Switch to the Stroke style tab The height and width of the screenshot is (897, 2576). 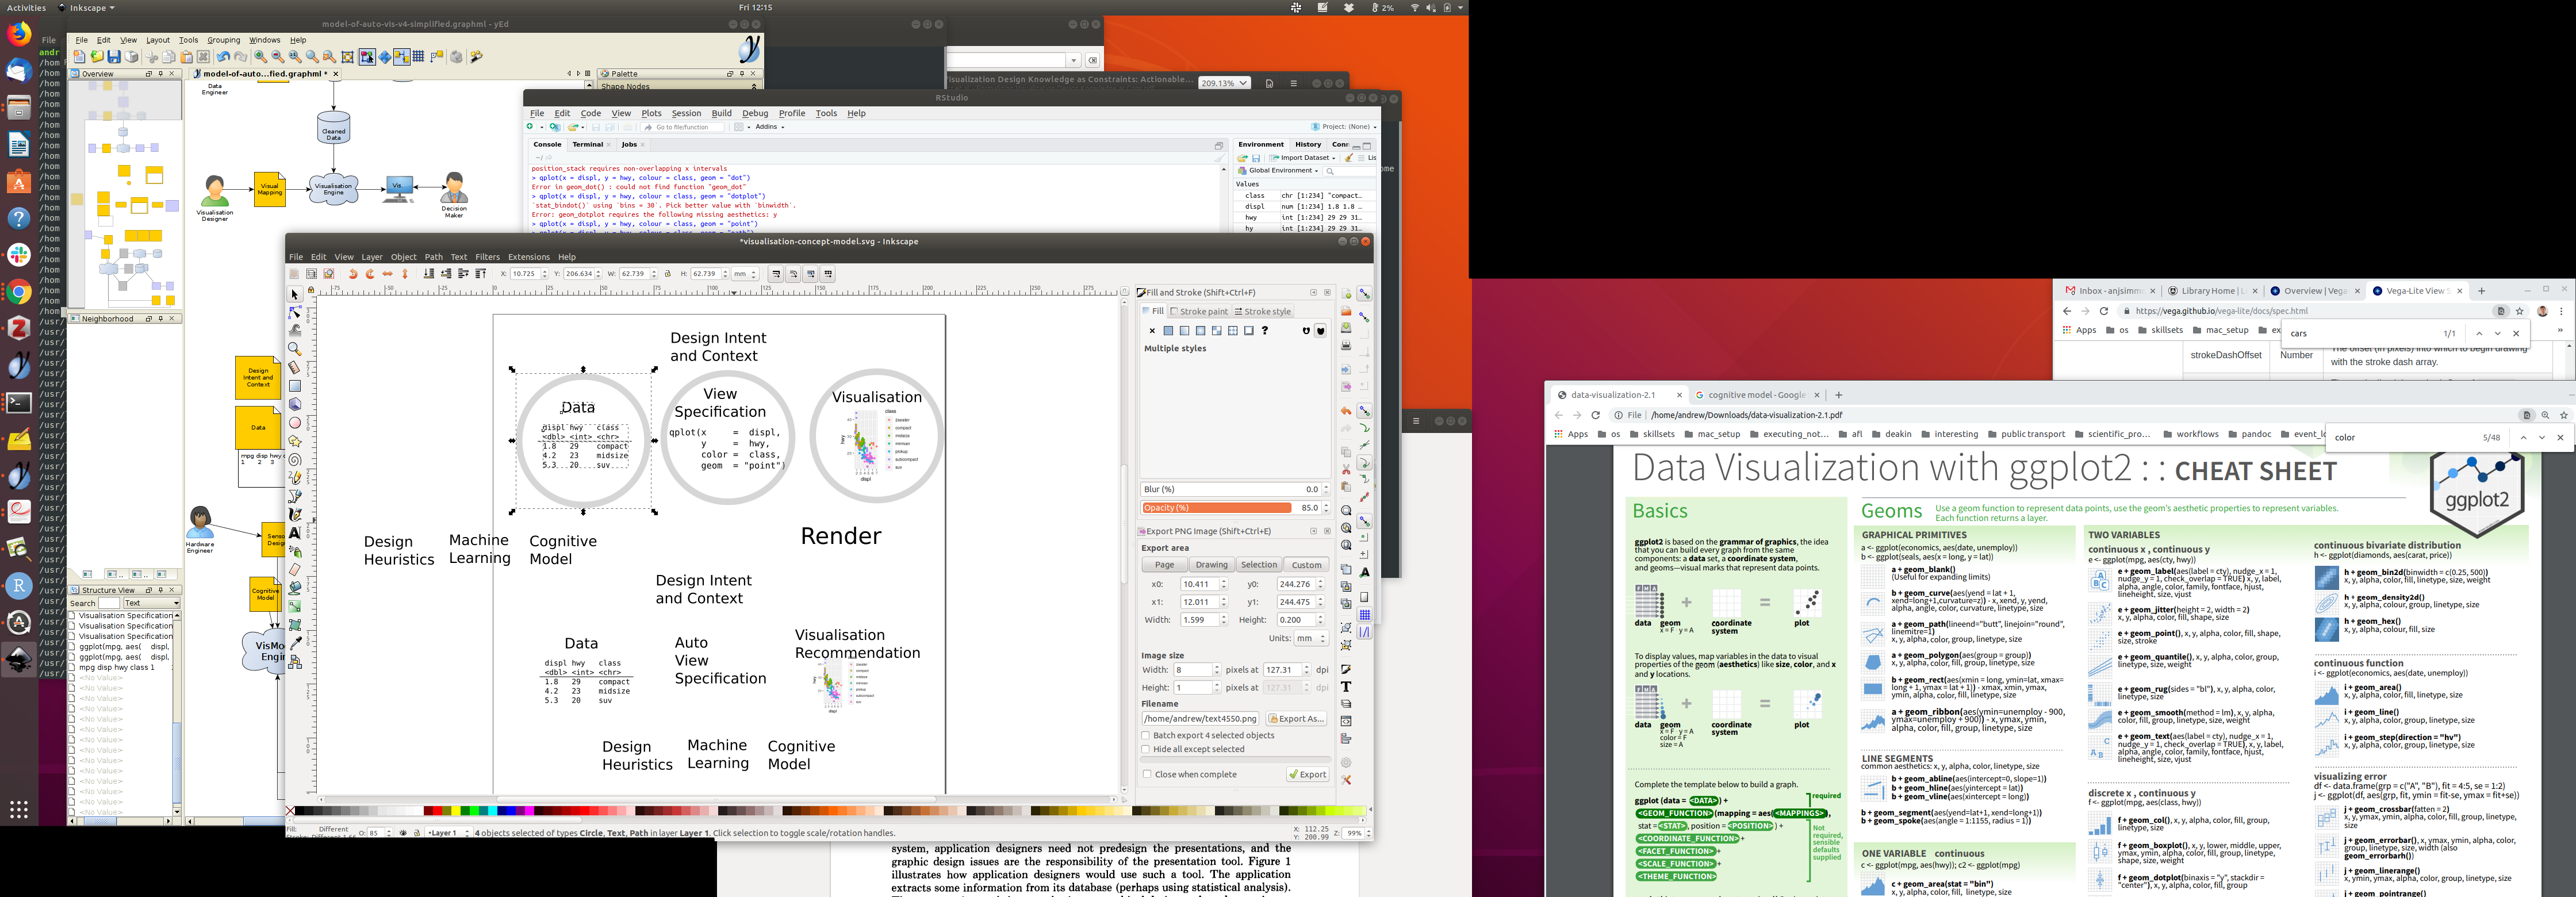1262,311
